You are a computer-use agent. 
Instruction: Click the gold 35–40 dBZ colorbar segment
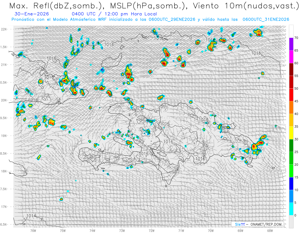coord(291,120)
